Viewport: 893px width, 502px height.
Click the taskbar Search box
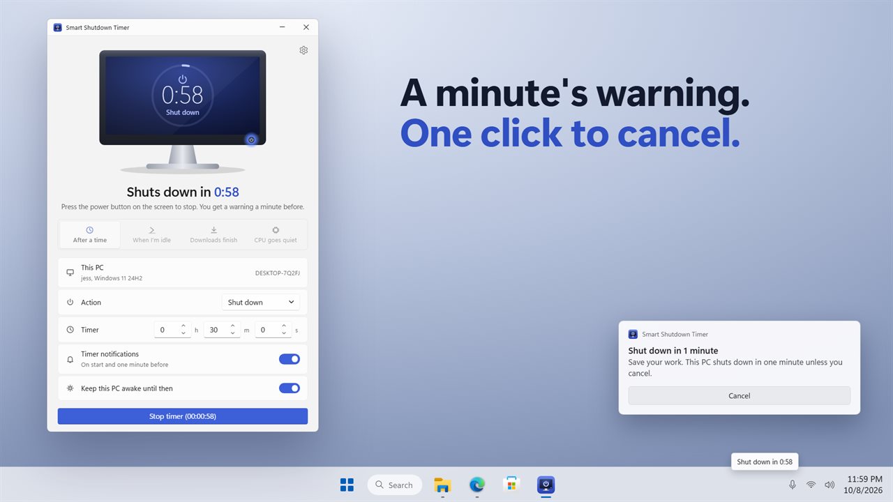[x=394, y=485]
